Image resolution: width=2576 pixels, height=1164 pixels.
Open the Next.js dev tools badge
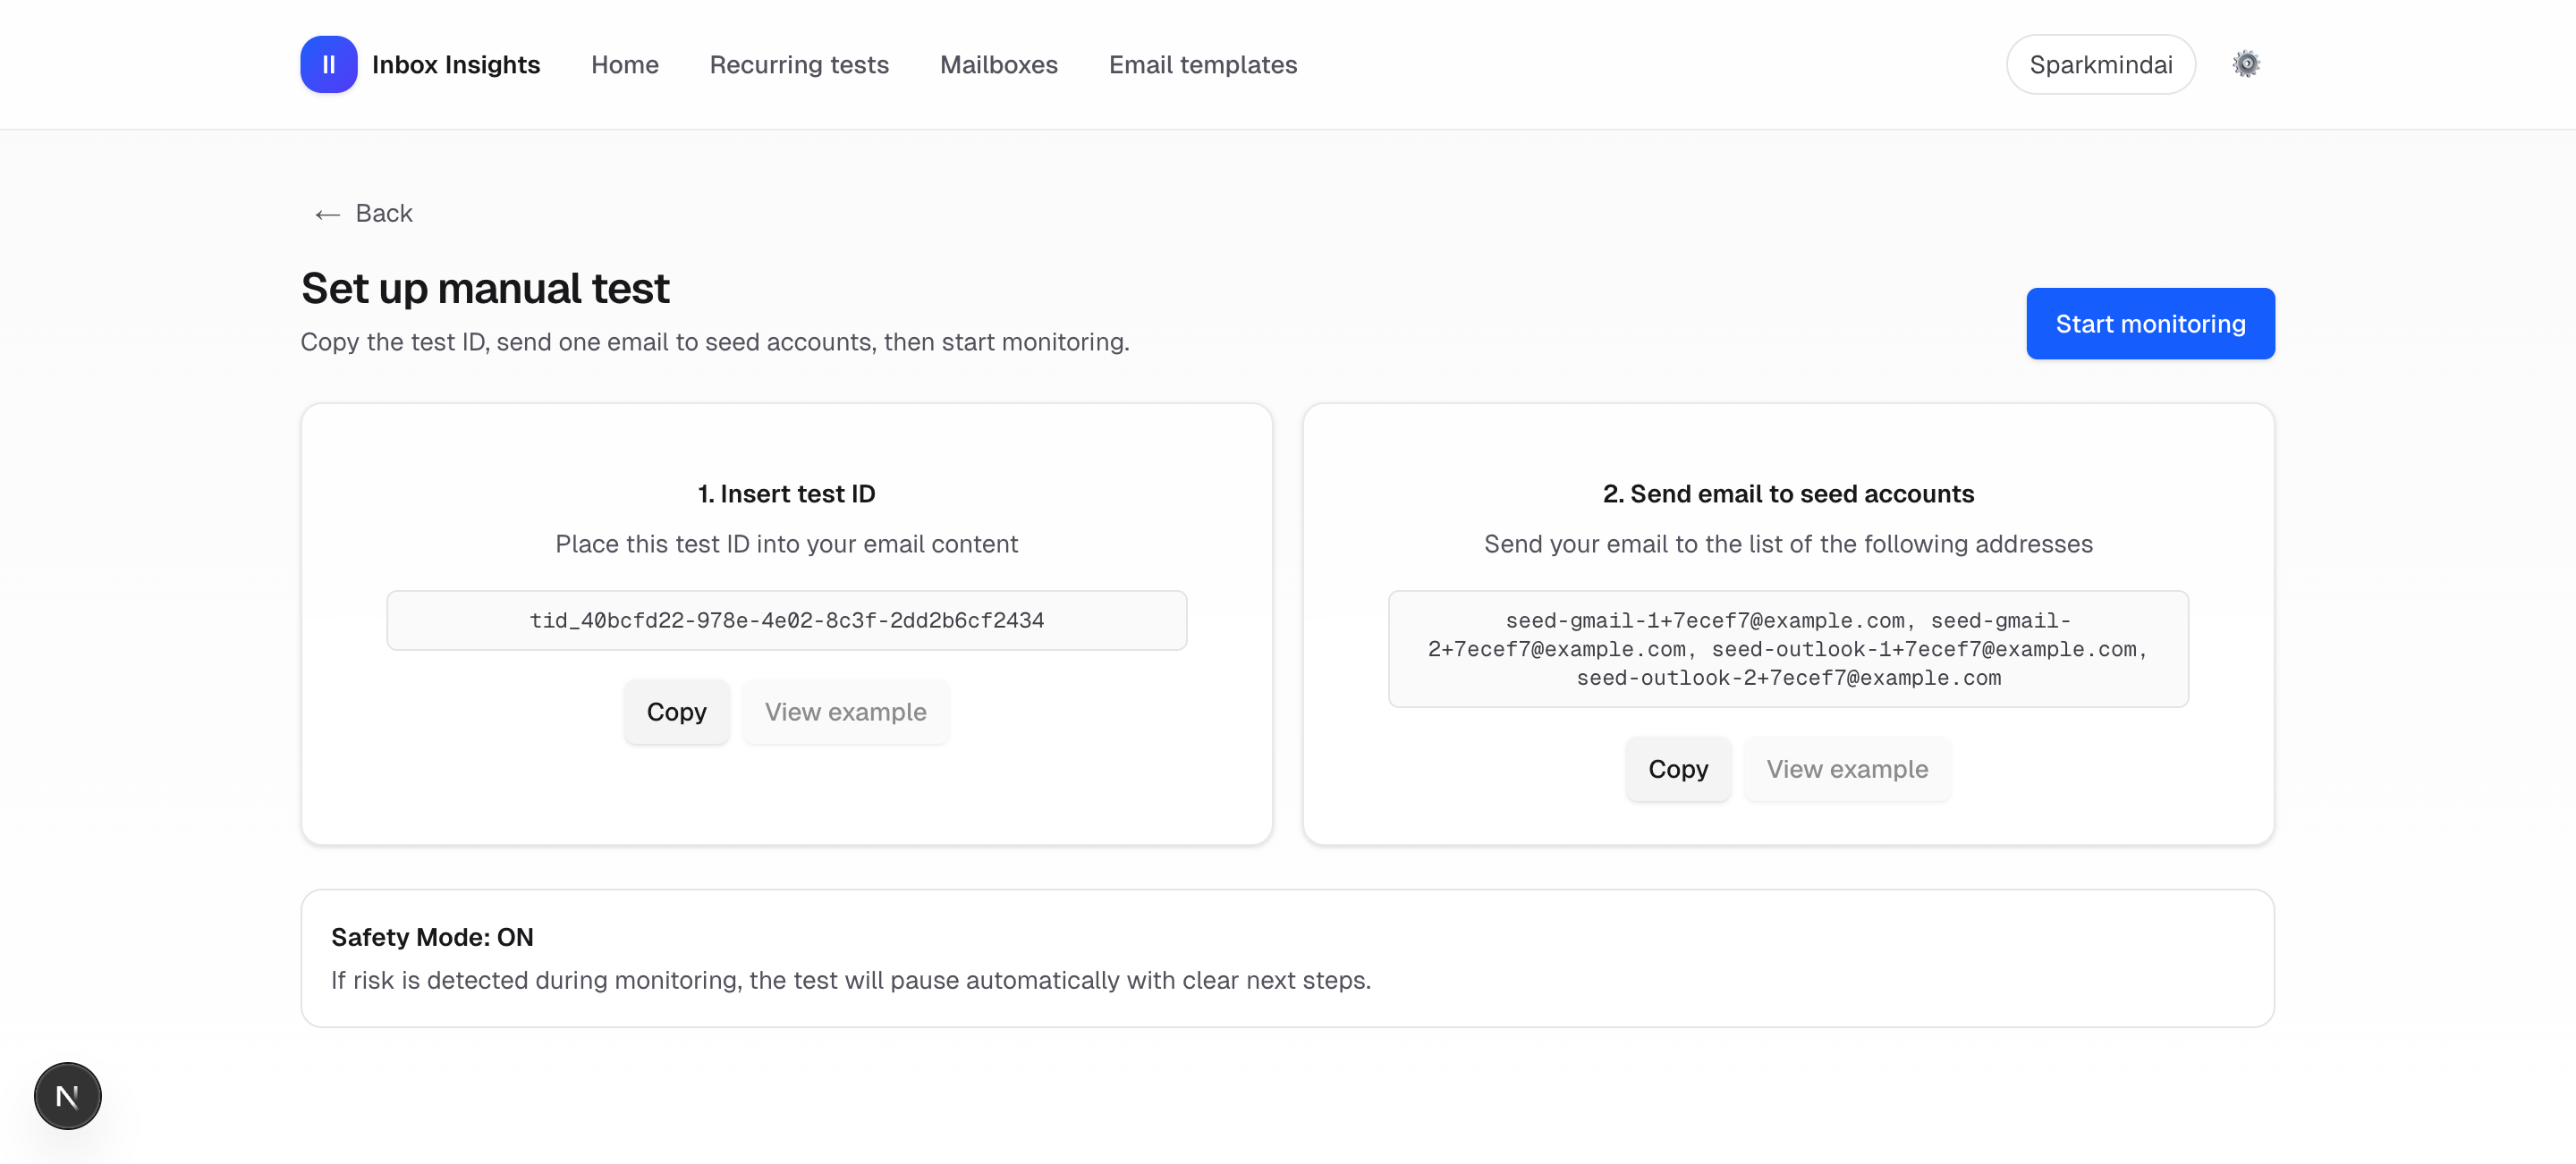point(68,1095)
